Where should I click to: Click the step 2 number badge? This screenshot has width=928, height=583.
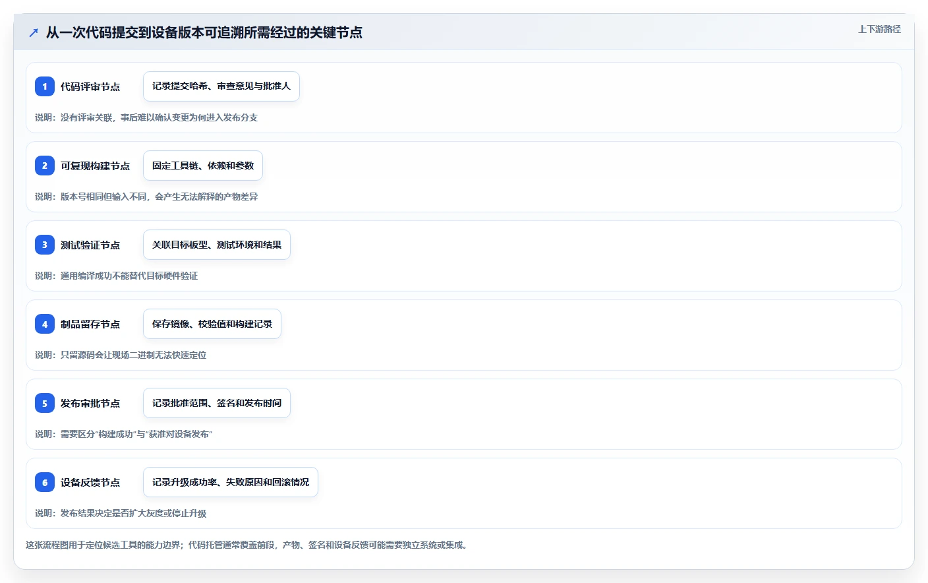coord(45,166)
